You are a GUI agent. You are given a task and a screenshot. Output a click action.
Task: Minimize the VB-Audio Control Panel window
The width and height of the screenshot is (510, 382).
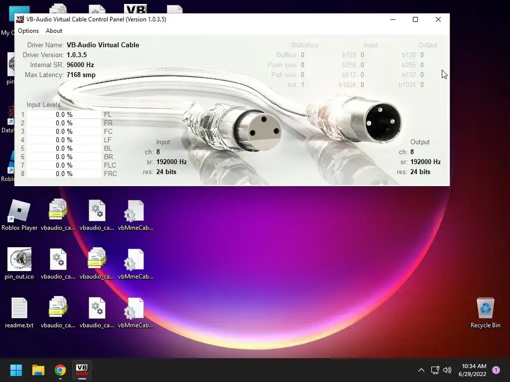(393, 19)
